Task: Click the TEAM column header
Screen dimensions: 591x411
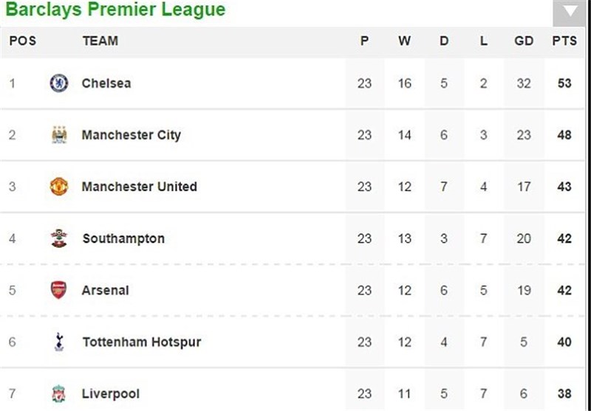Action: tap(100, 41)
